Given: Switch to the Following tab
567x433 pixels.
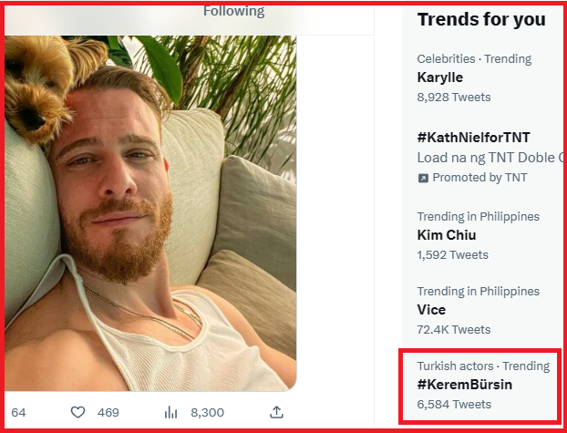Looking at the screenshot, I should pos(233,11).
